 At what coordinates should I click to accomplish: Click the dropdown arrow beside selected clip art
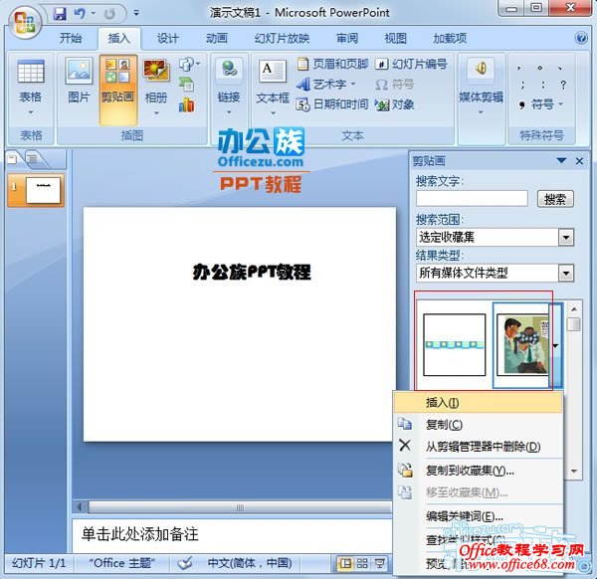(555, 344)
